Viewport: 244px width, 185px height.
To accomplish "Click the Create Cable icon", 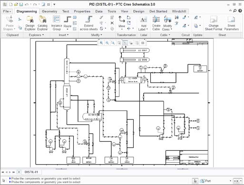I will click(156, 23).
